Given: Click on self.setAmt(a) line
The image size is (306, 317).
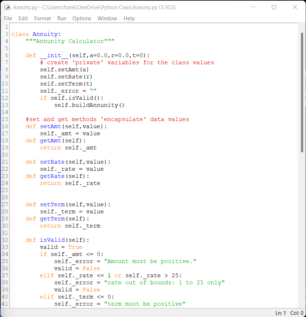Looking at the screenshot, I should point(64,70).
